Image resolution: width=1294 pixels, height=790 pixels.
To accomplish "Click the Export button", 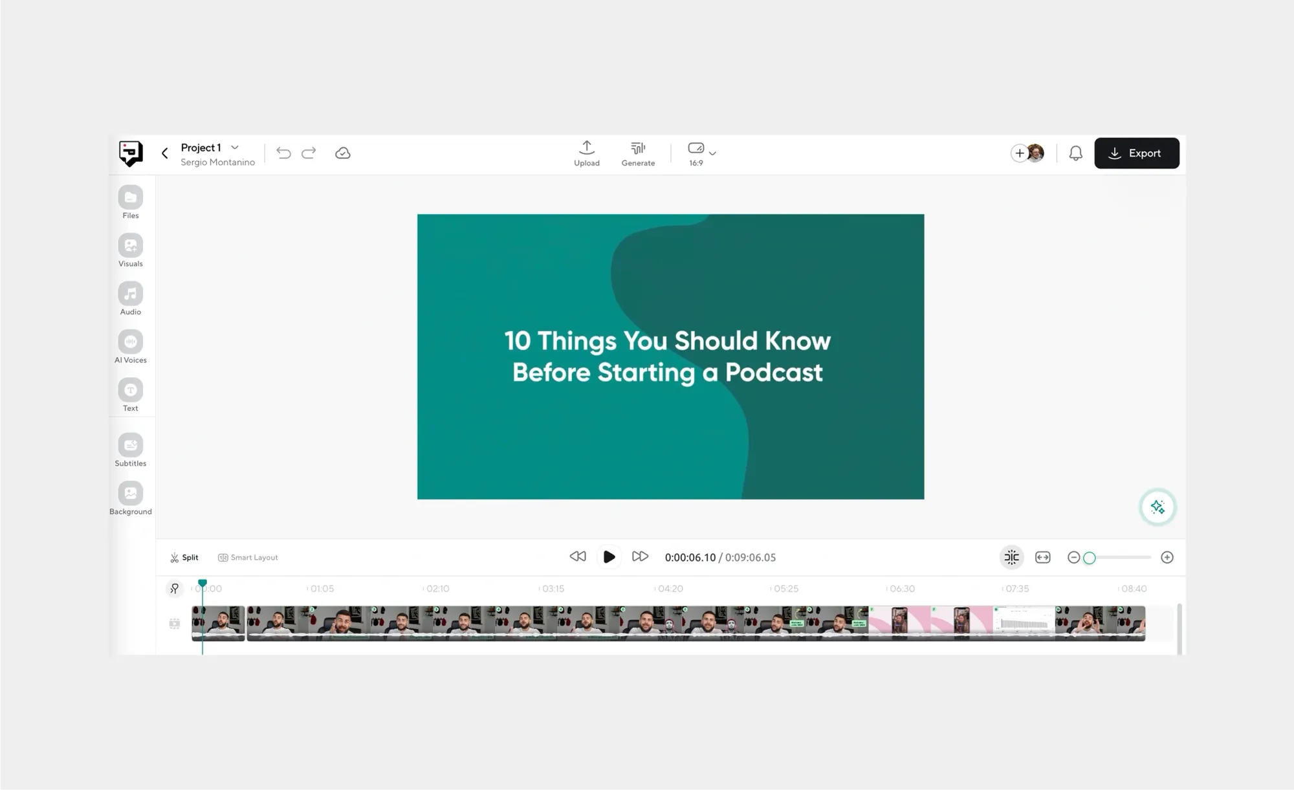I will [1136, 153].
